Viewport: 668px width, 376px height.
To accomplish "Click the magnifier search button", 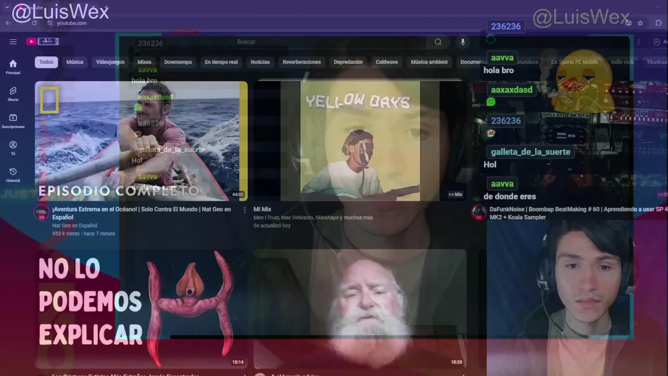I will (438, 42).
